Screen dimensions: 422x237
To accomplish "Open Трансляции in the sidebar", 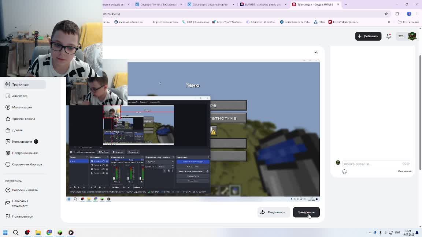I will pos(25,84).
